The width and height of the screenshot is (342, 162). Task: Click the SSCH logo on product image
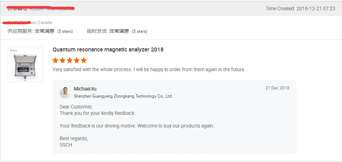coord(13,51)
